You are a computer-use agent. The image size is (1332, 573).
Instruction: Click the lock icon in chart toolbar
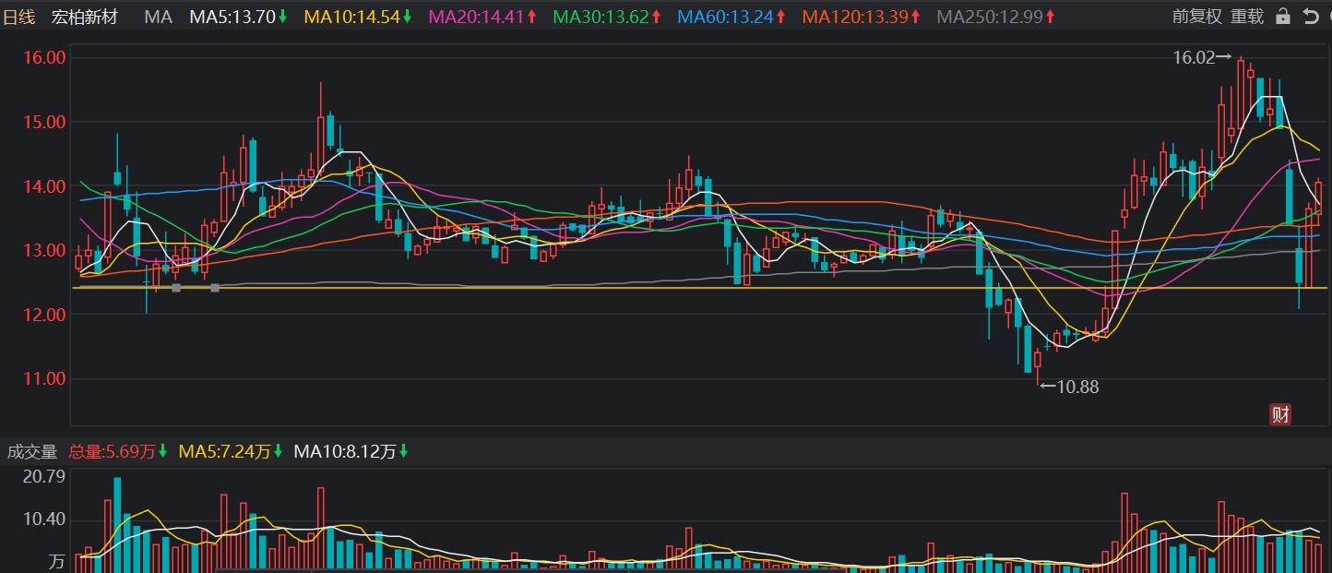click(x=1282, y=17)
